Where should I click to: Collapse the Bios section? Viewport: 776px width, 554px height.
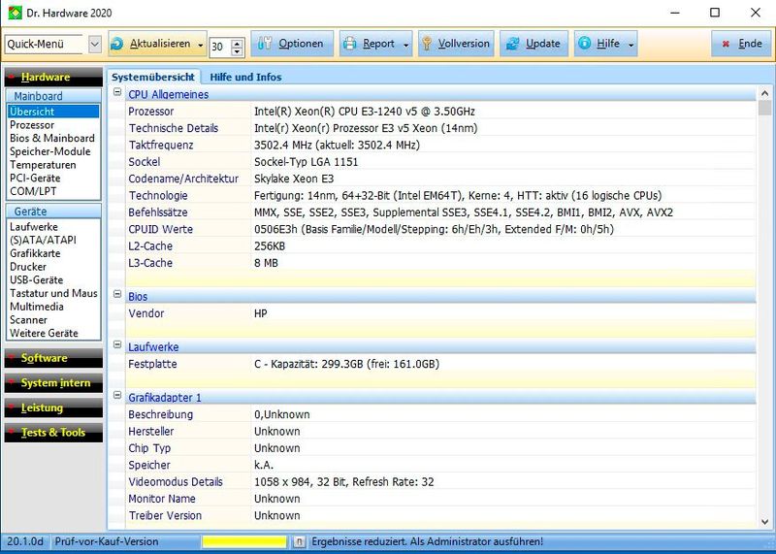[117, 296]
